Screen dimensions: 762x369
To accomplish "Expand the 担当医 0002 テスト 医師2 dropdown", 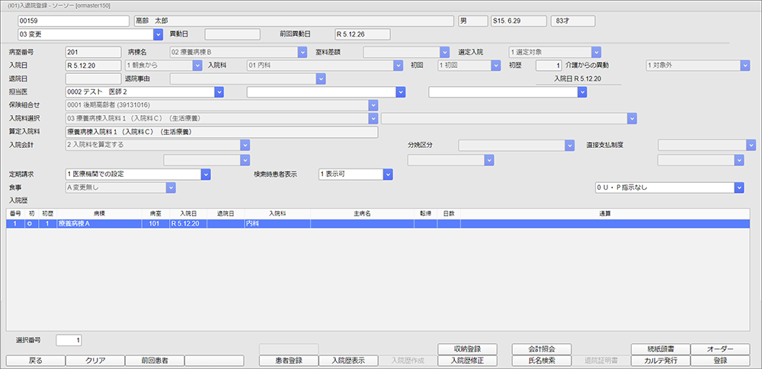I will click(x=218, y=92).
